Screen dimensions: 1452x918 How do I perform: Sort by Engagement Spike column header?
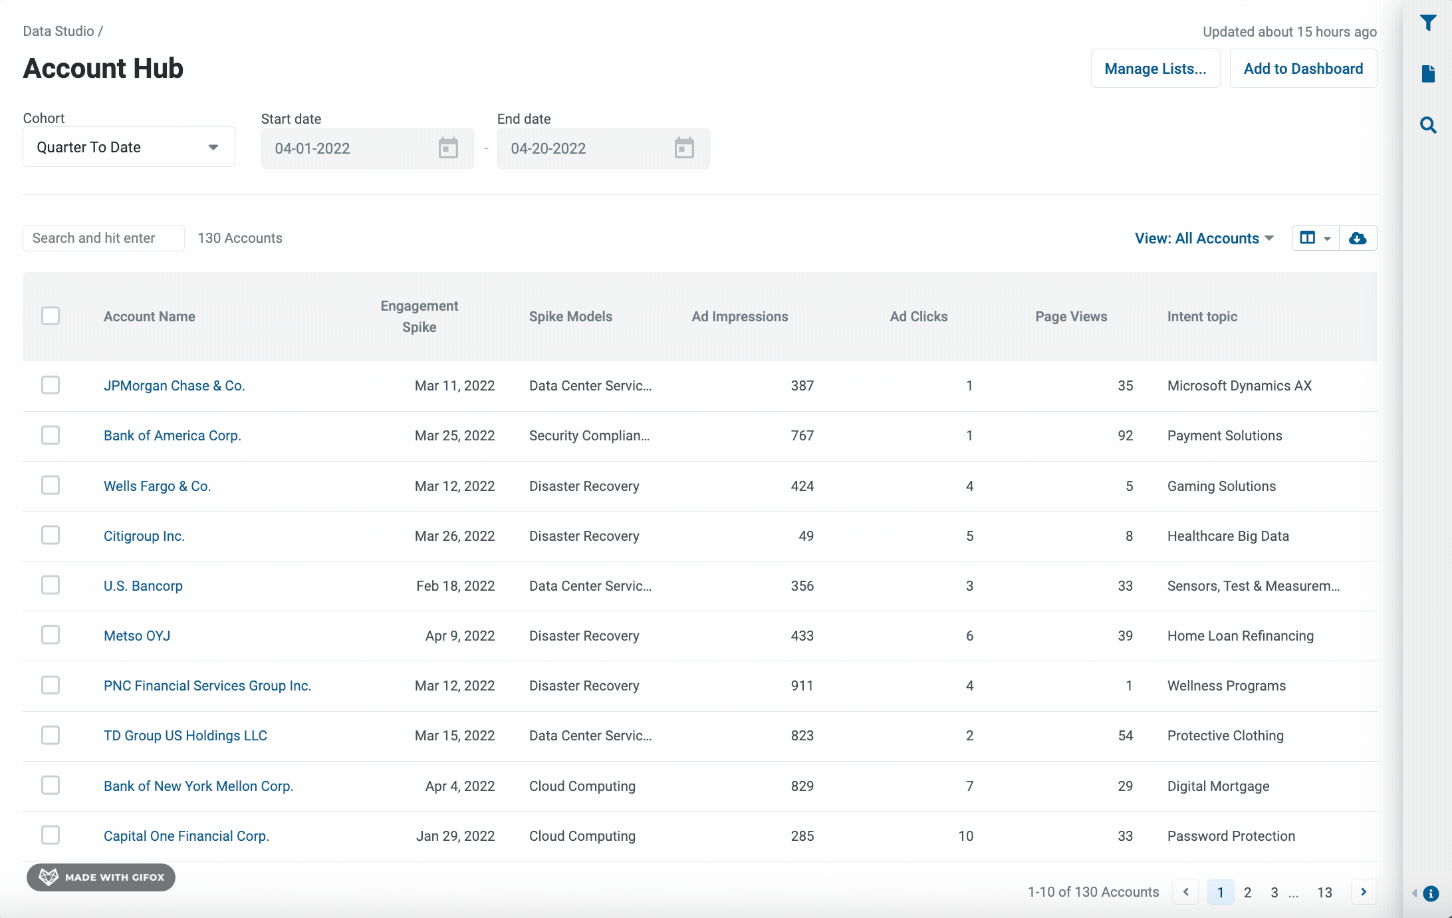420,317
